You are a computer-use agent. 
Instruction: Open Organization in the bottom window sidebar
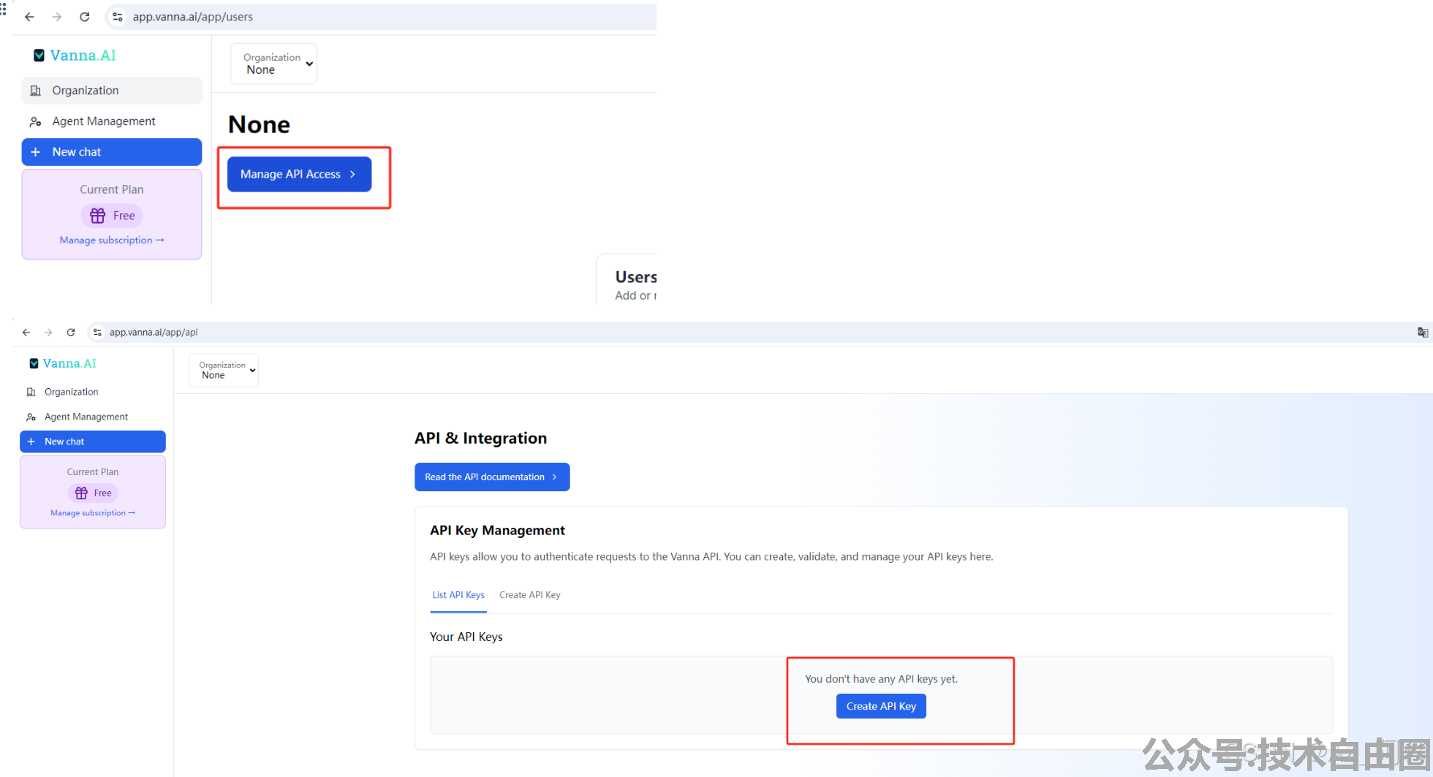pos(93,392)
